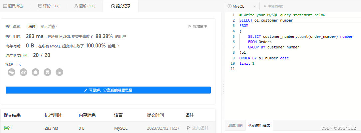Click the 283 ms runtime value
This screenshot has width=361, height=133.
(35, 36)
